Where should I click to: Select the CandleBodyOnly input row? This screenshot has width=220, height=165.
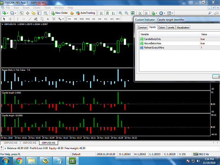(x=180, y=39)
